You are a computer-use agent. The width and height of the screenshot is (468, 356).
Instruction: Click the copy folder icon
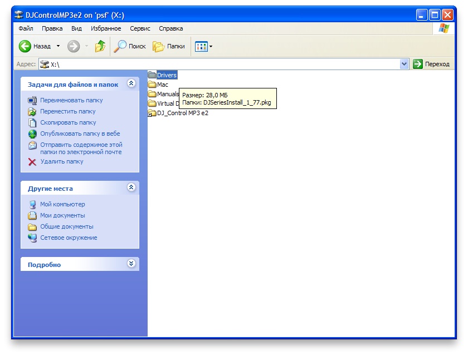click(x=32, y=123)
